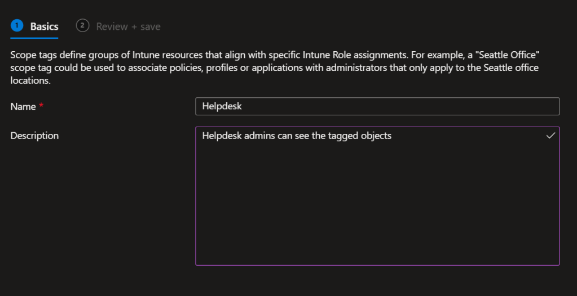Click the Name field label
Screen dimensions: 577x296
23,107
